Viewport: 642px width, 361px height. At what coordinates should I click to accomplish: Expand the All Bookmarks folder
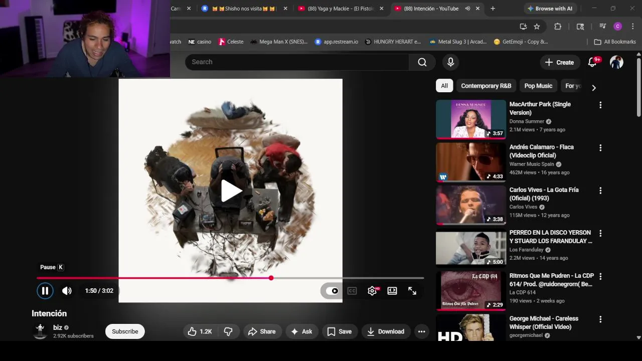[x=614, y=42]
